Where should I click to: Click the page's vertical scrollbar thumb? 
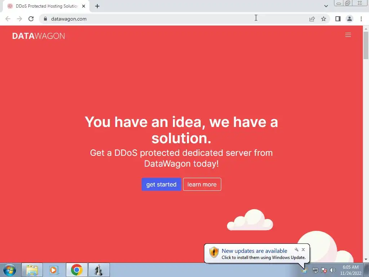tap(366, 45)
